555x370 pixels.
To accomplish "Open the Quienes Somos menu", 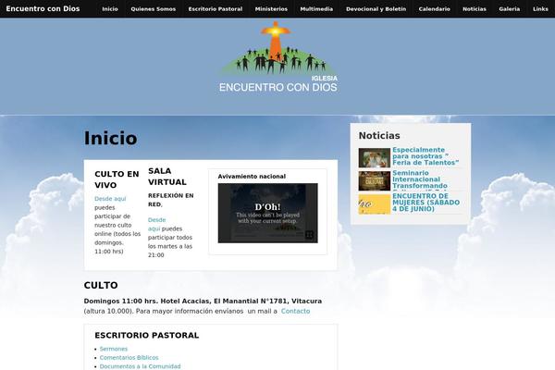I will point(153,9).
